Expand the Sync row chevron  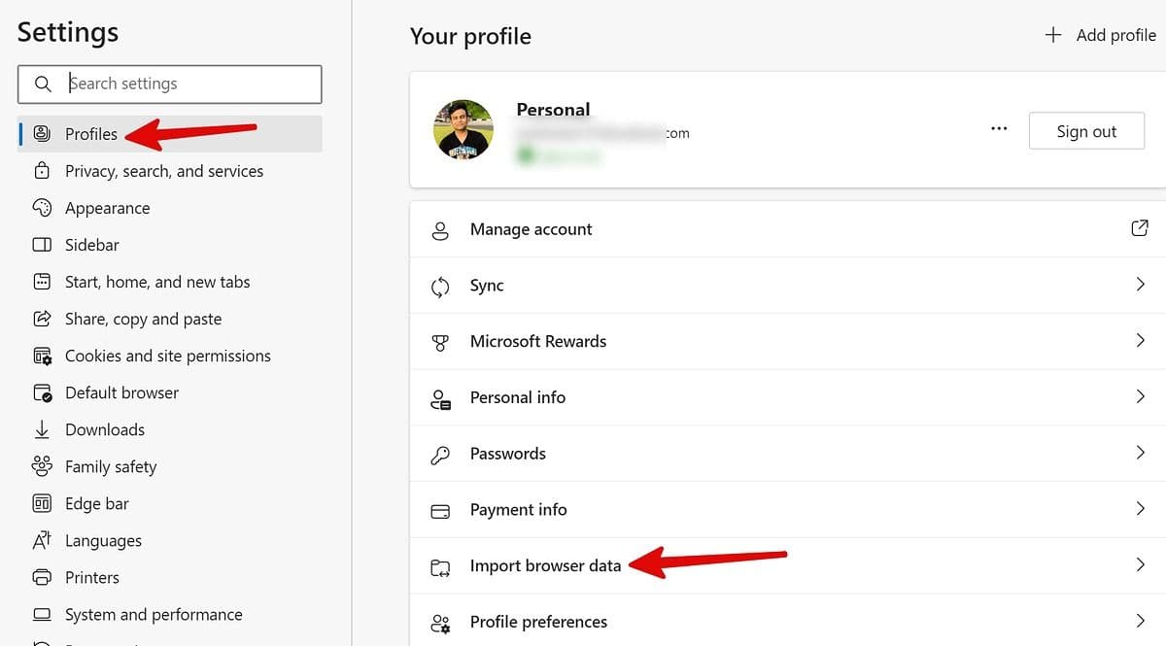point(1140,286)
